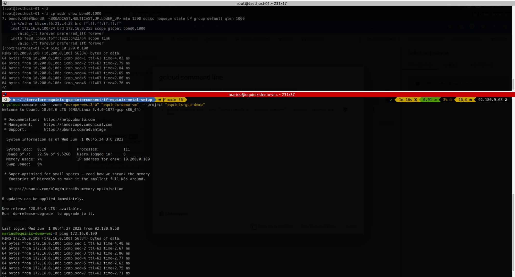Click the git branch icon beside main
This screenshot has width=515, height=277.
[164, 100]
